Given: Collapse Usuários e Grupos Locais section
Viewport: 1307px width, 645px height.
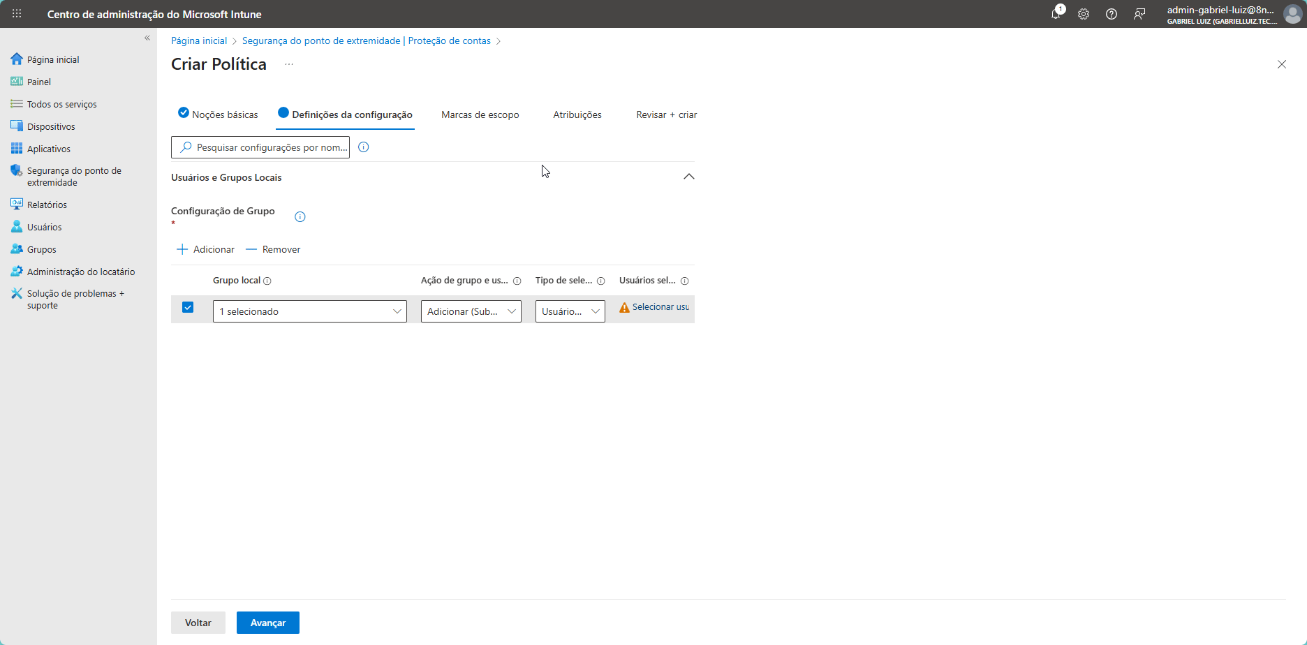Looking at the screenshot, I should click(x=689, y=177).
